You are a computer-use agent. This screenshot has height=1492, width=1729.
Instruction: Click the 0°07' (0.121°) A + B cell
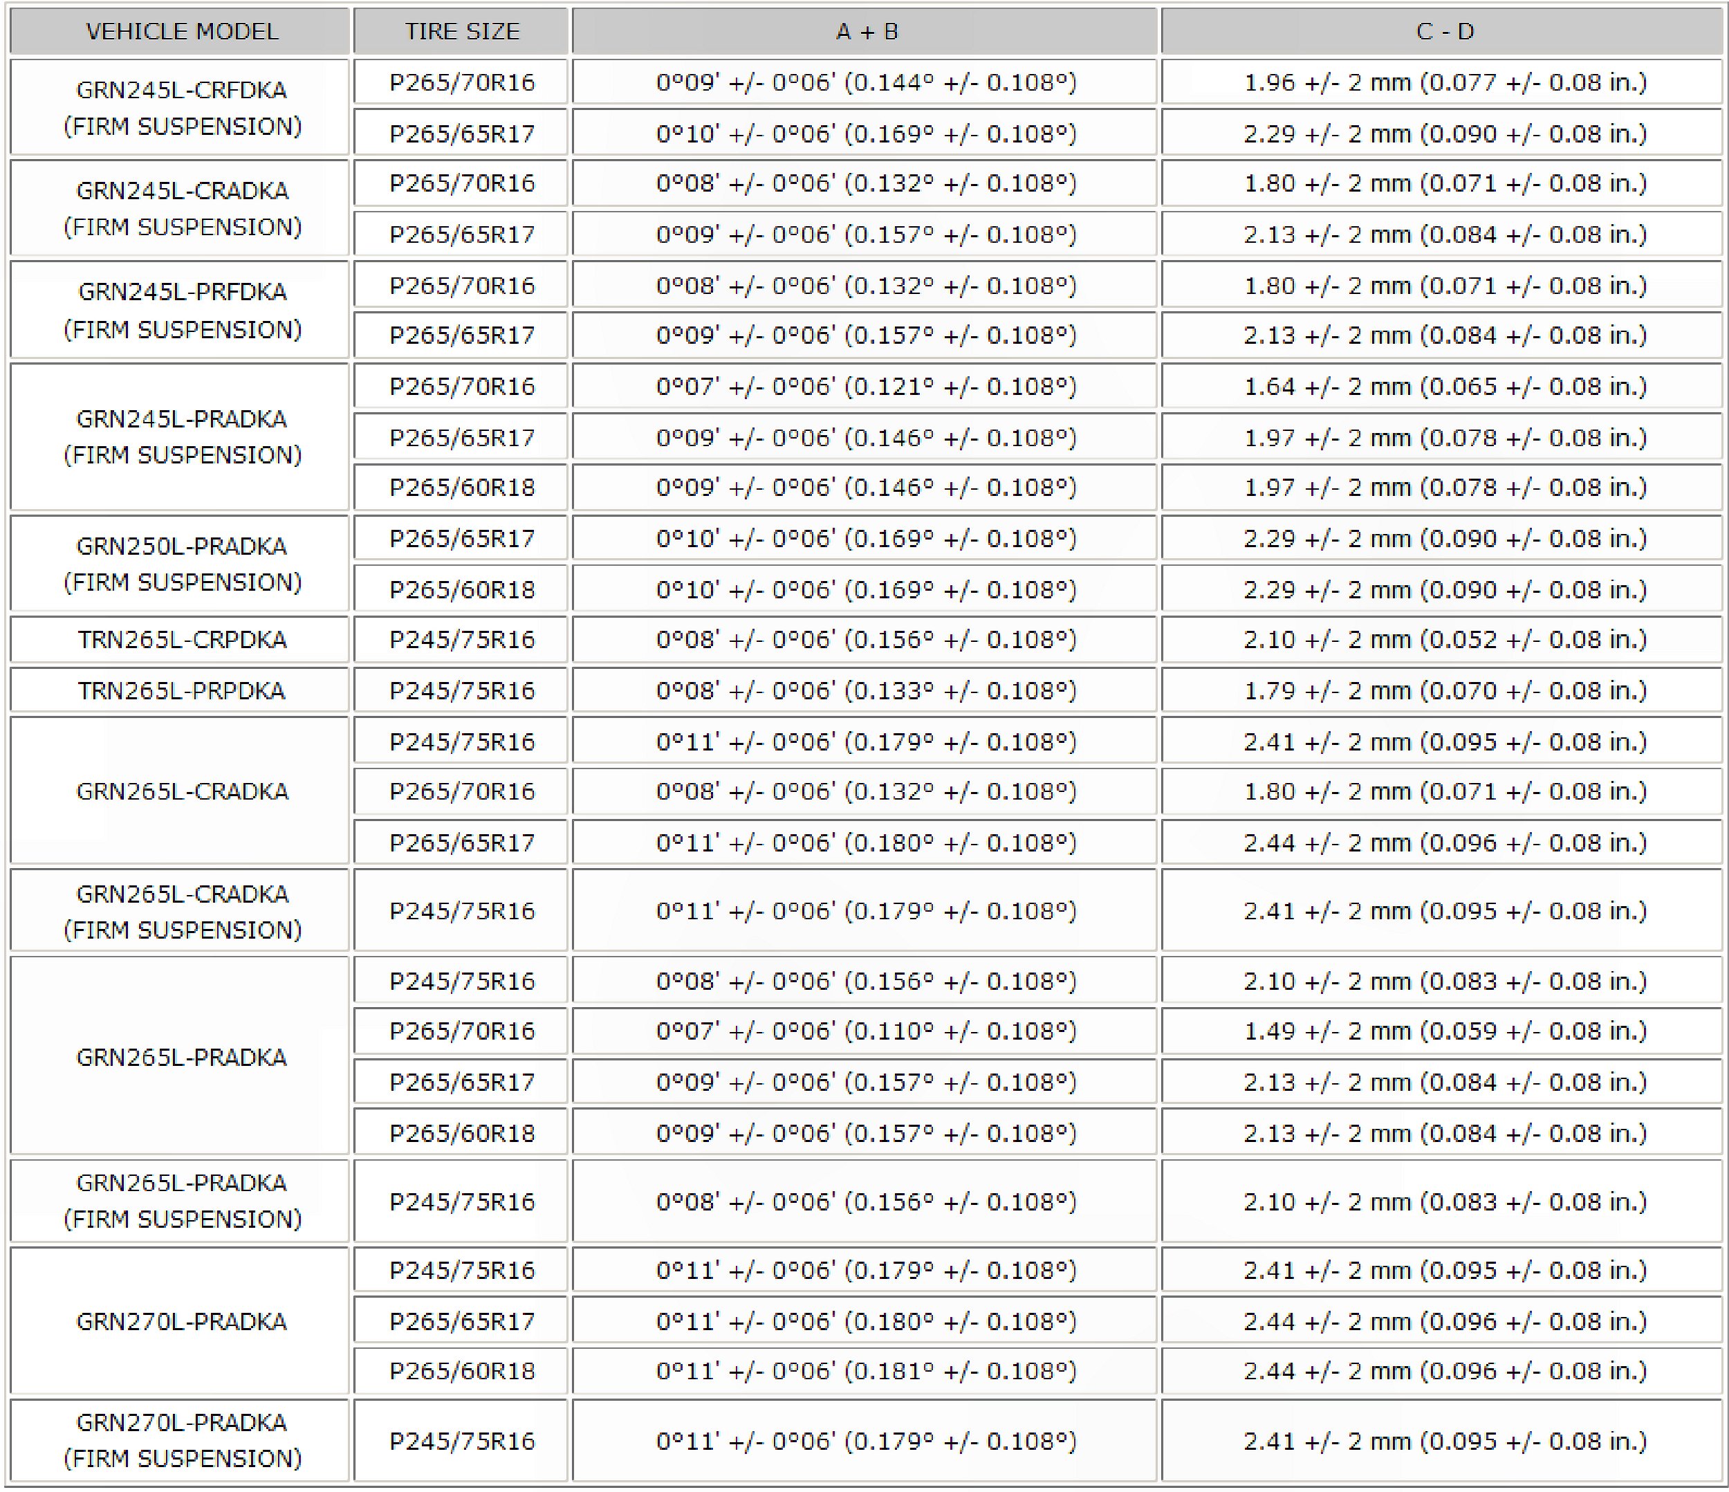[865, 387]
